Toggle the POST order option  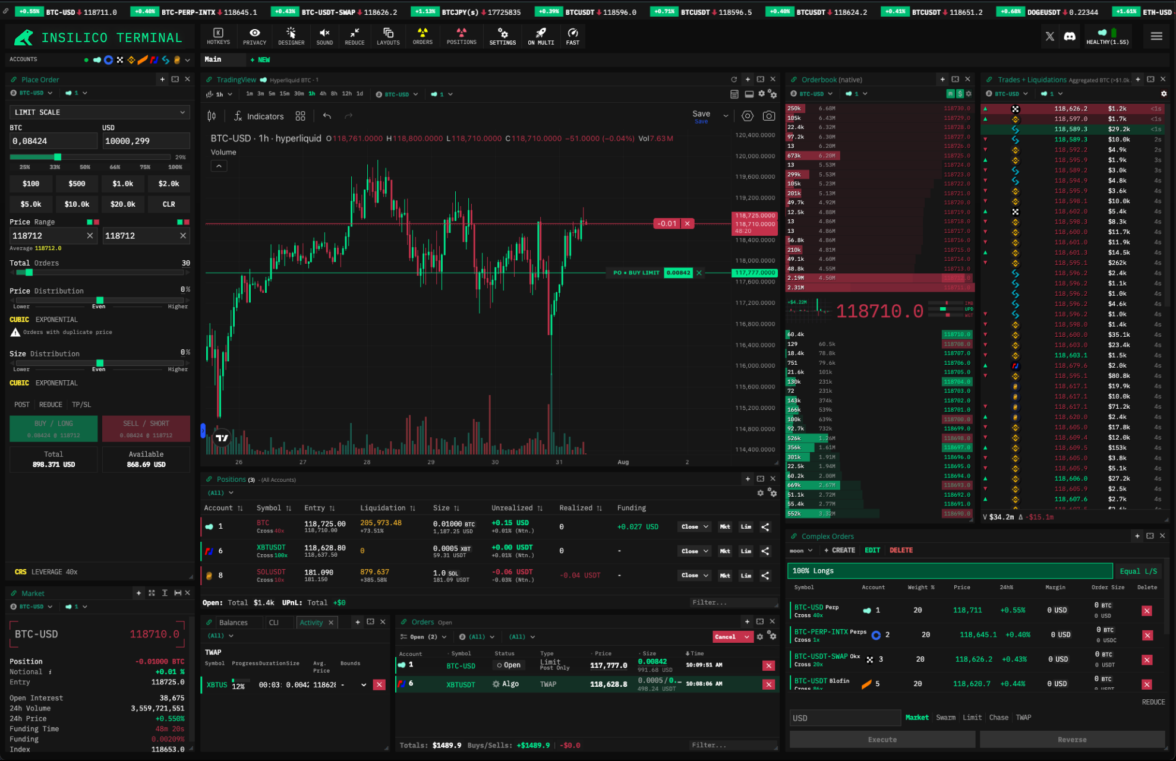(22, 405)
